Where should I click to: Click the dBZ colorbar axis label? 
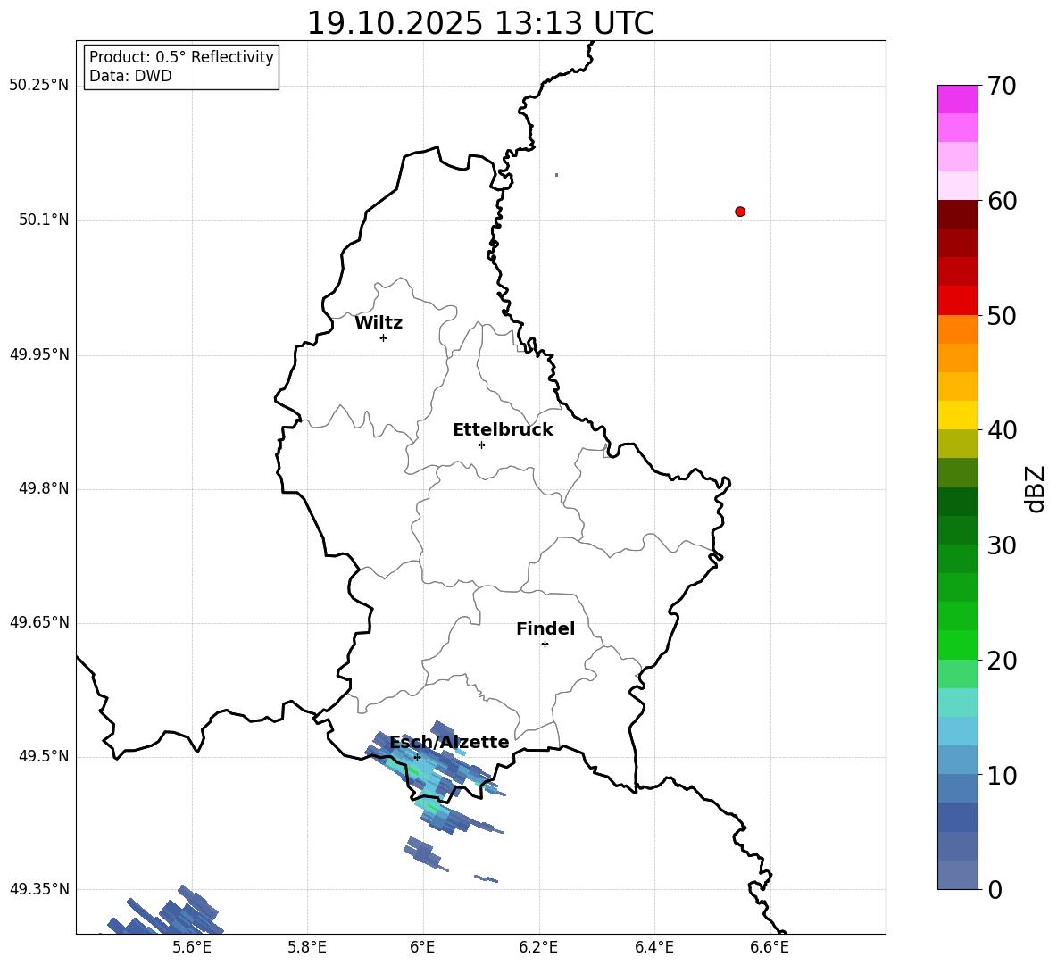[1036, 489]
